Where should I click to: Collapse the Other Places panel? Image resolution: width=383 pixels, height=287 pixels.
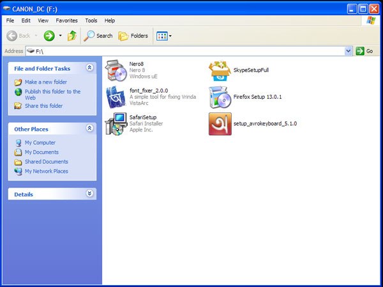[x=89, y=128]
